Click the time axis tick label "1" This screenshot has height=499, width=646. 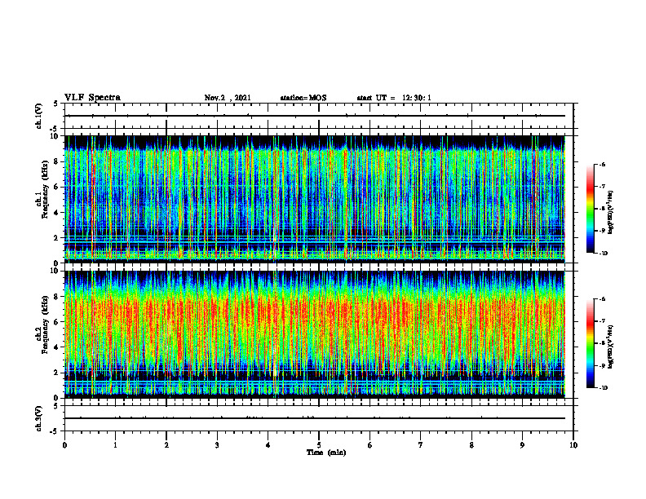(x=115, y=445)
